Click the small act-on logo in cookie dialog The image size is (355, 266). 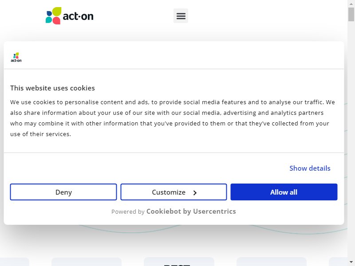[x=16, y=57]
